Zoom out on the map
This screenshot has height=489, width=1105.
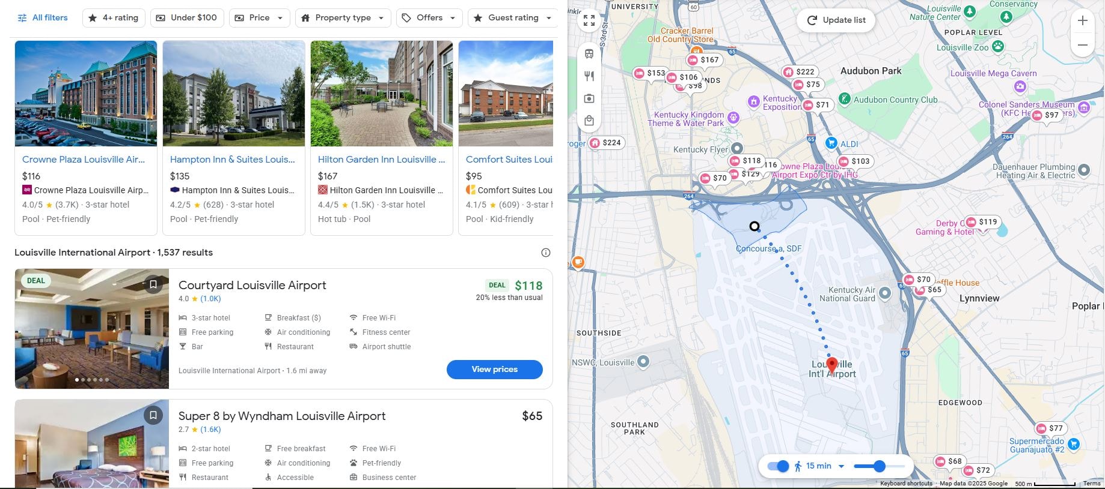click(1083, 45)
